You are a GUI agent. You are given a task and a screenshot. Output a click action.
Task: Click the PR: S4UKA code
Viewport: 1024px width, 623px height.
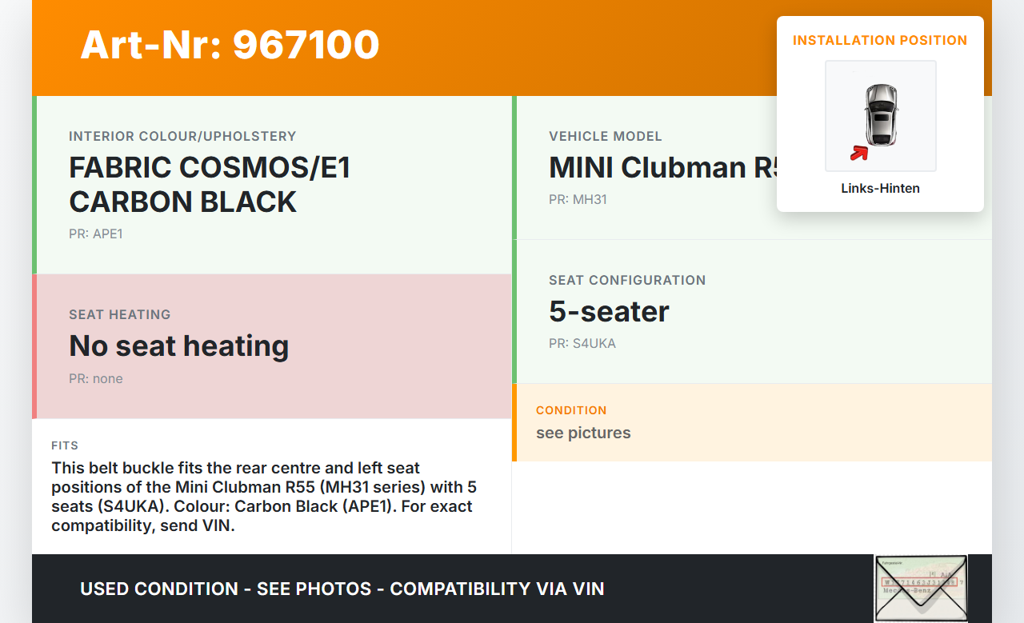[582, 344]
